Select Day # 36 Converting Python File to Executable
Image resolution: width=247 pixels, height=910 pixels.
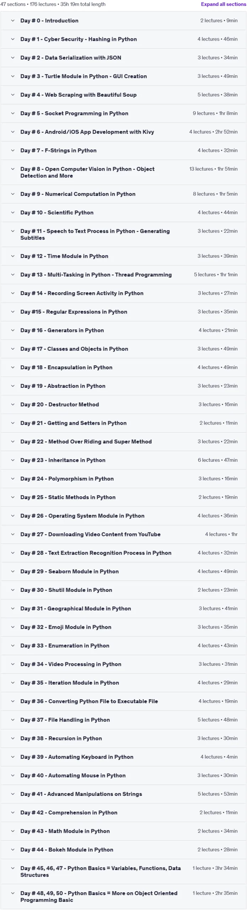click(x=89, y=701)
